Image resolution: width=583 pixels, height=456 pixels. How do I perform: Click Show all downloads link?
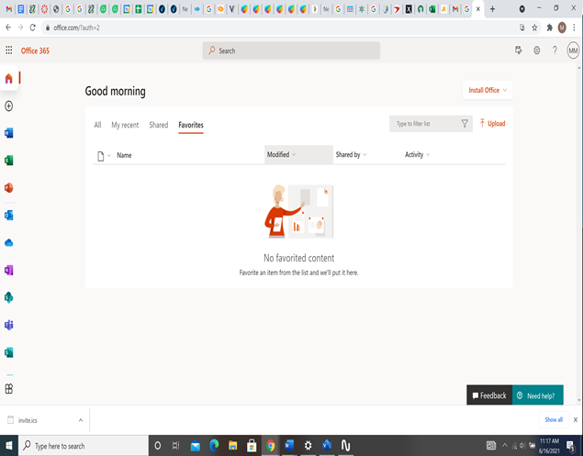click(554, 419)
